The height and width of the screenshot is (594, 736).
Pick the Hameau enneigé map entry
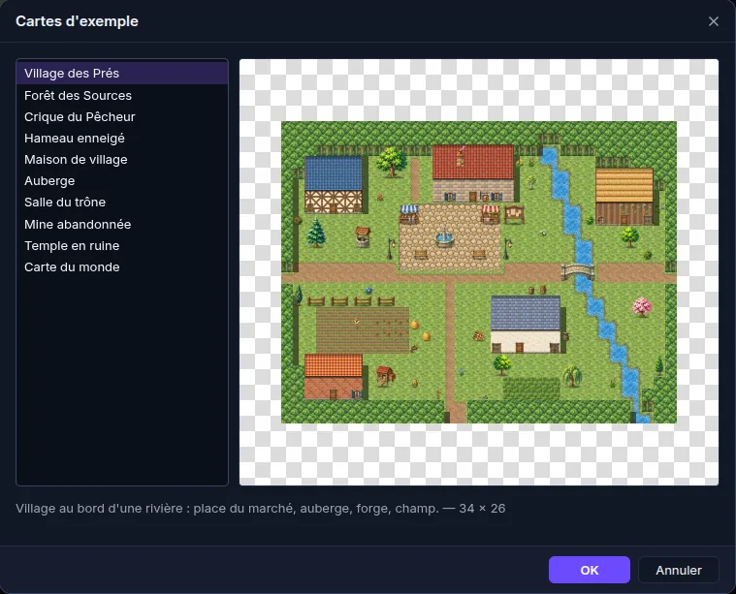click(x=122, y=138)
